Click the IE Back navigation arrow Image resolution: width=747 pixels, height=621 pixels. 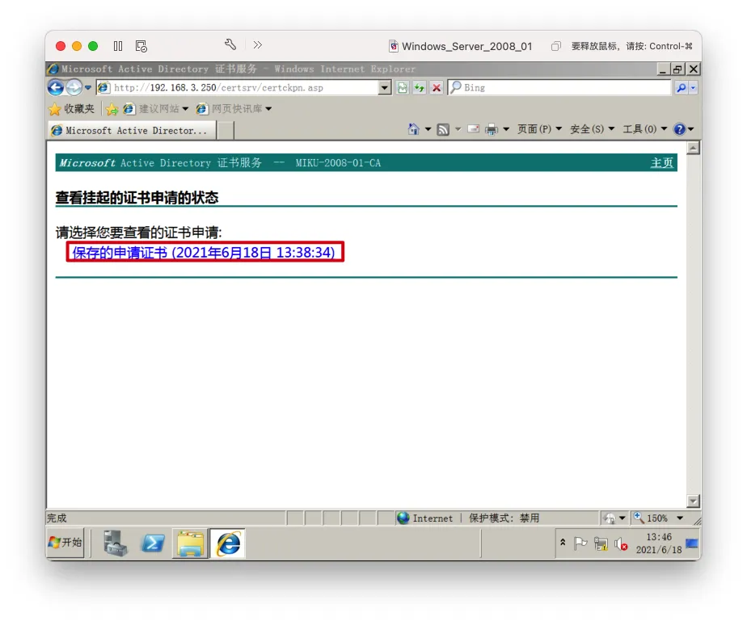56,87
